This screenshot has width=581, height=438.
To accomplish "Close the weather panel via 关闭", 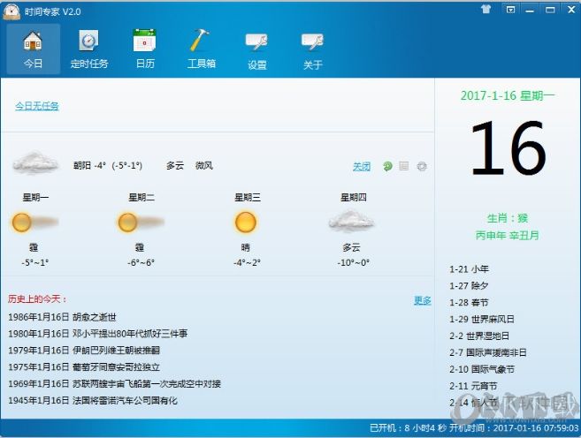I will [362, 166].
